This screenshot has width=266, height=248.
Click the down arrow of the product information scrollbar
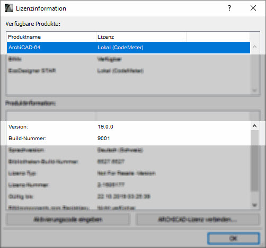[254, 205]
